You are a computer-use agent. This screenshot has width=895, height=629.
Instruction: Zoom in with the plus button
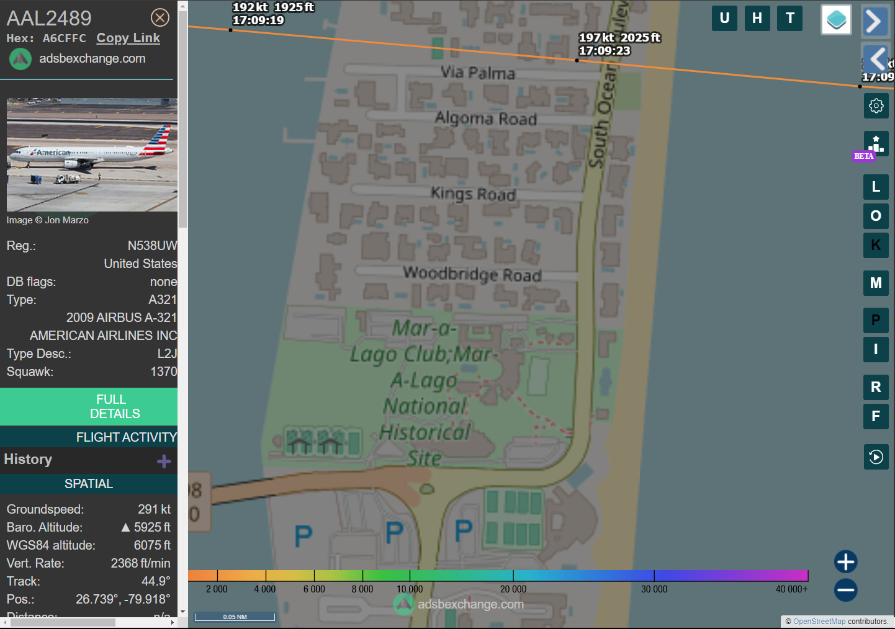pyautogui.click(x=845, y=562)
